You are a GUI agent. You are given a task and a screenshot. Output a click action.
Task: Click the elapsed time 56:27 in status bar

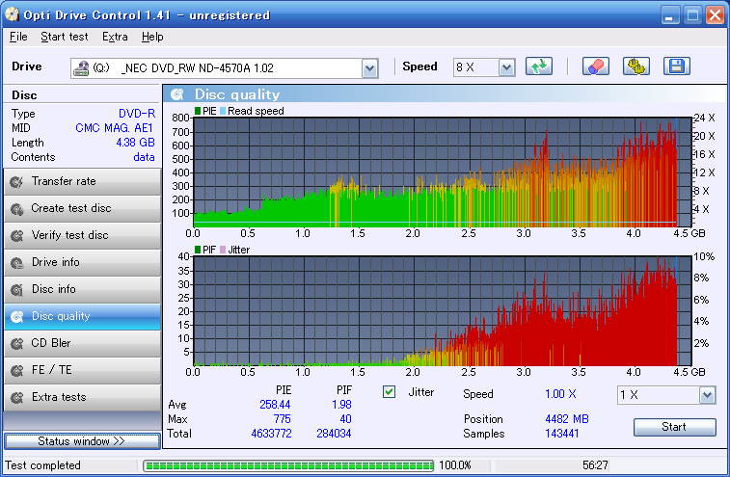[x=595, y=465]
